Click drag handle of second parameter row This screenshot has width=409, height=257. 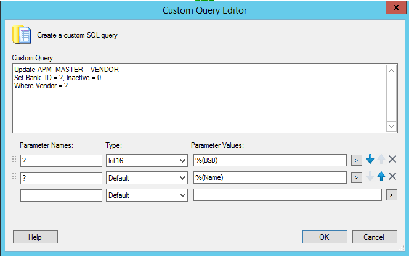[14, 177]
